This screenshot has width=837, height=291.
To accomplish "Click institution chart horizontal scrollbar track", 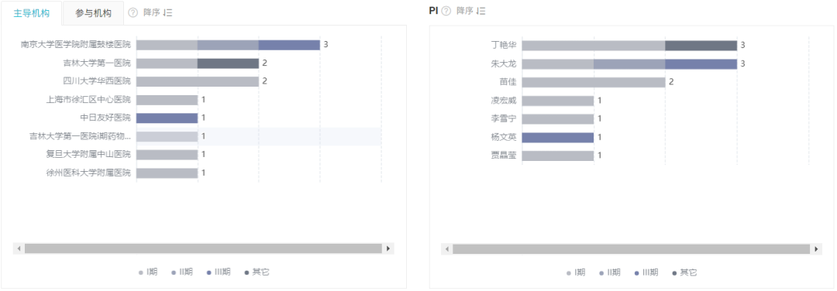I will pyautogui.click(x=203, y=248).
